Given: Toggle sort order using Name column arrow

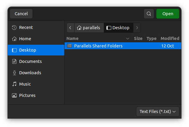Looking at the screenshot, I should point(128,38).
